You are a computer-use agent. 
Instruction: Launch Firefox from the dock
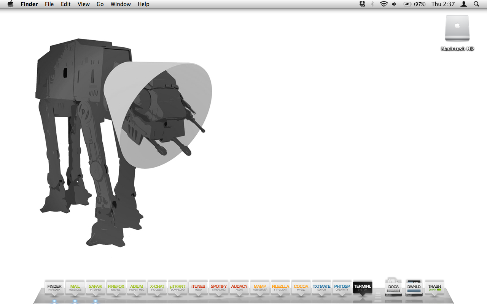(116, 288)
